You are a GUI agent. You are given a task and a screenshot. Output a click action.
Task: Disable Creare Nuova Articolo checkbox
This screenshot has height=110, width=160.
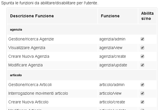coord(142,102)
